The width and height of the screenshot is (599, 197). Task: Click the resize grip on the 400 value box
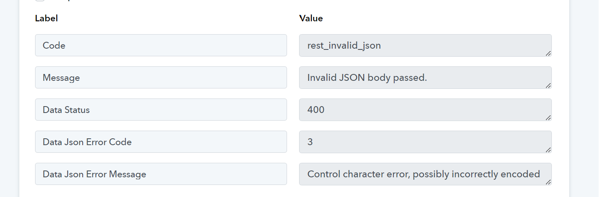point(548,117)
